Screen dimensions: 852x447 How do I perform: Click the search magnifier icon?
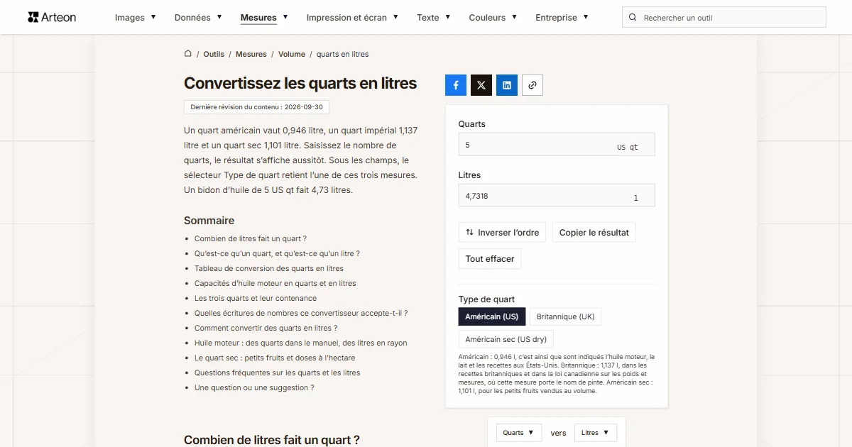633,18
